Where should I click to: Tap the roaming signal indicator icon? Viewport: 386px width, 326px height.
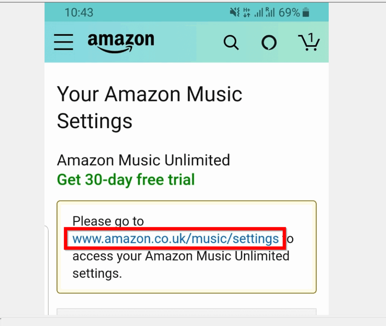[x=271, y=12]
